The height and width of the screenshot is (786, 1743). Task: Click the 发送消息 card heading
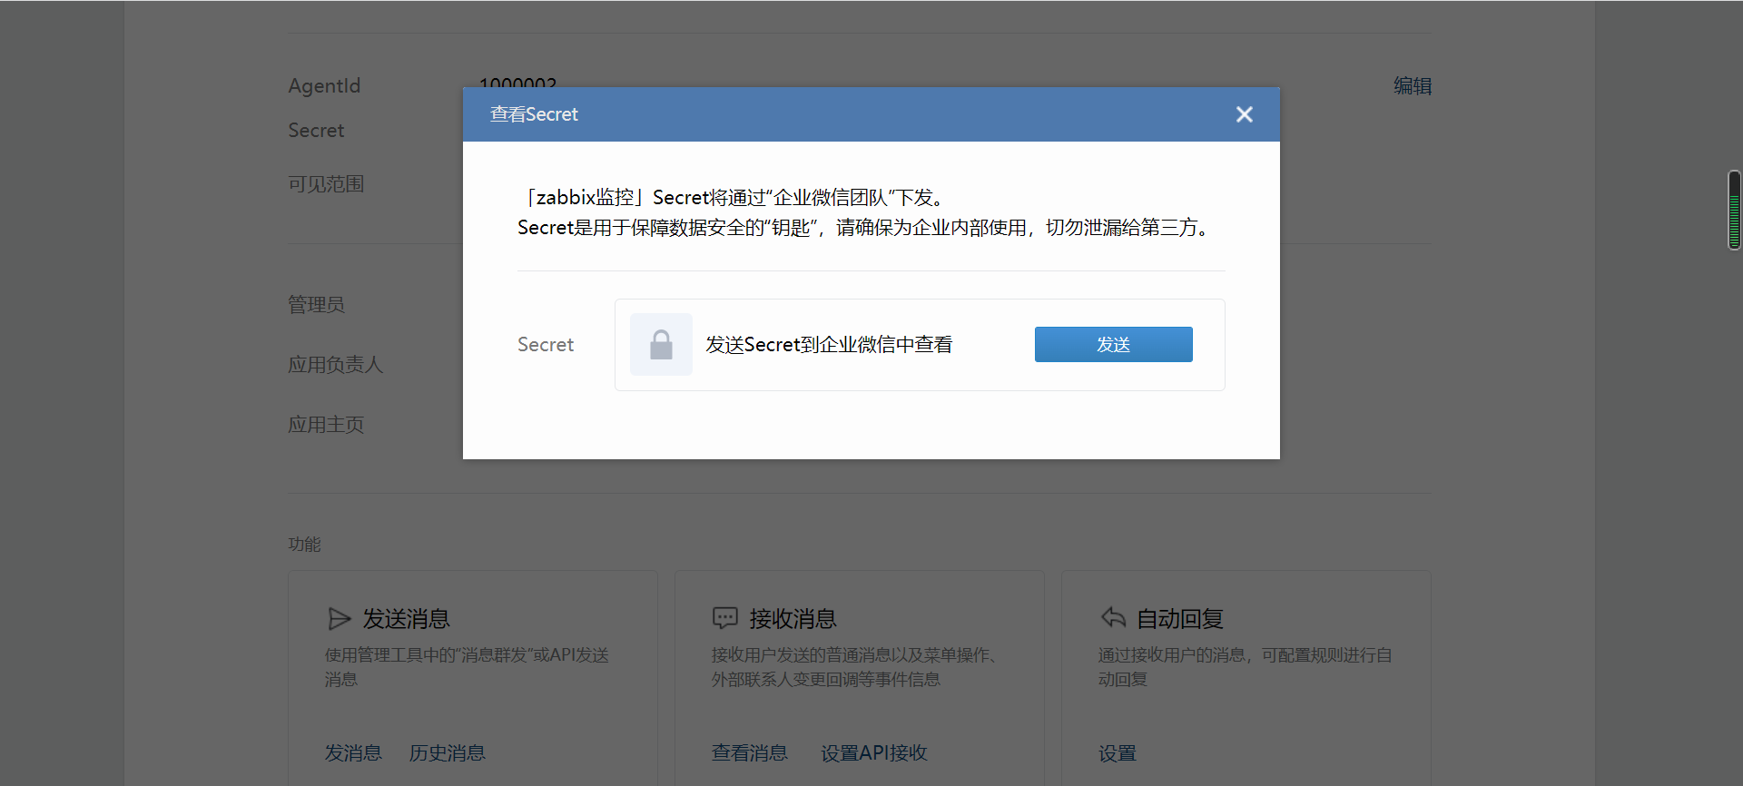406,619
